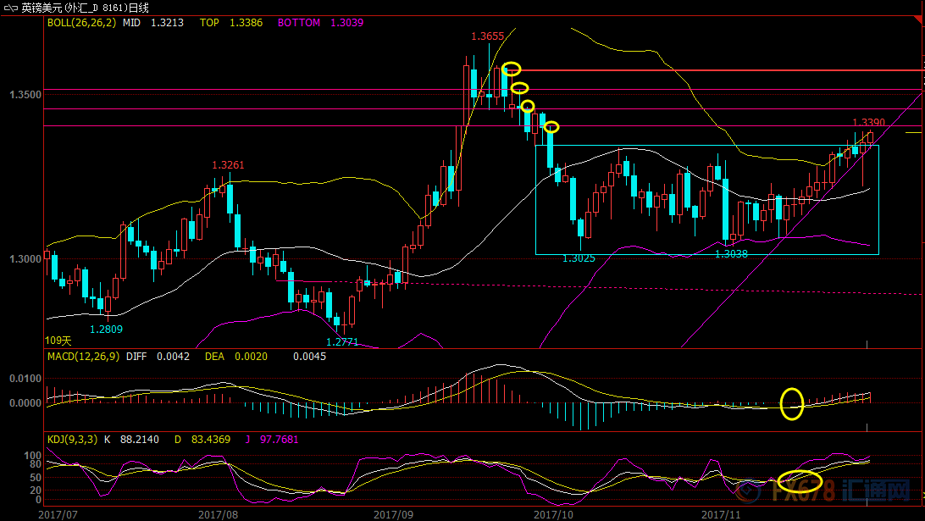This screenshot has height=521, width=925.
Task: Click the 1.2771 low price label
Action: (x=342, y=341)
